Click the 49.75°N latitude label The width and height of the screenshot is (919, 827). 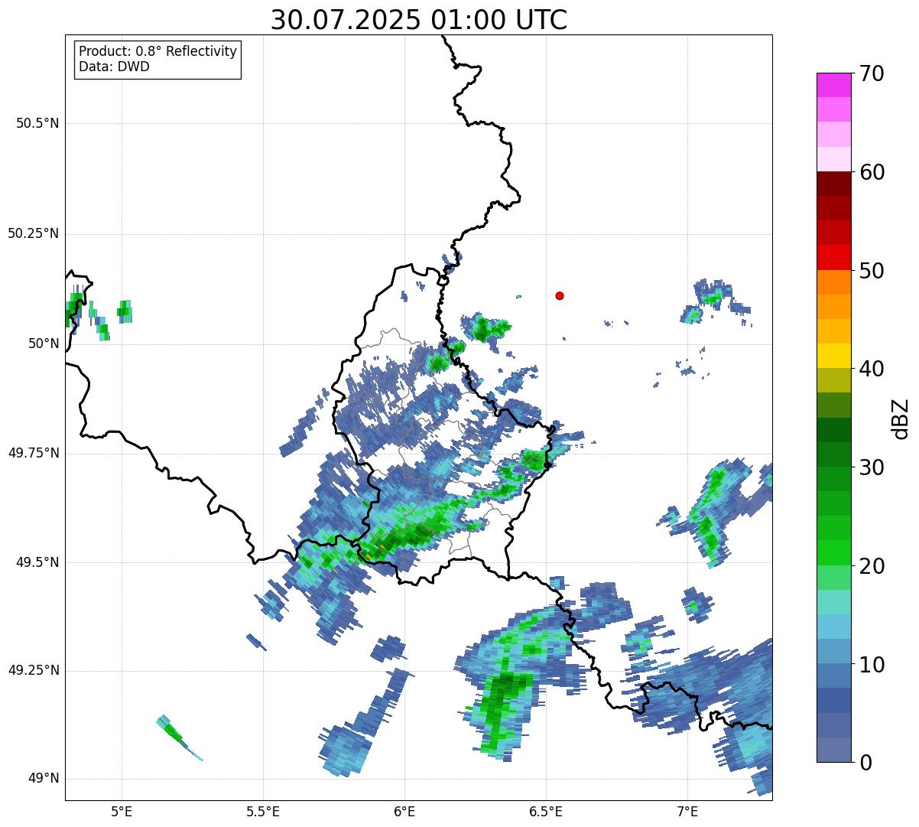point(34,453)
